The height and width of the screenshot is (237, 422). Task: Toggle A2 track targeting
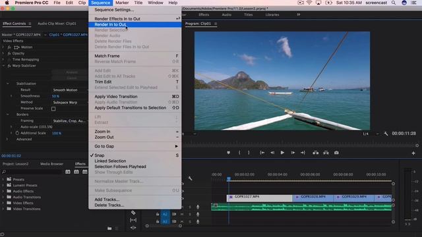[x=165, y=214]
